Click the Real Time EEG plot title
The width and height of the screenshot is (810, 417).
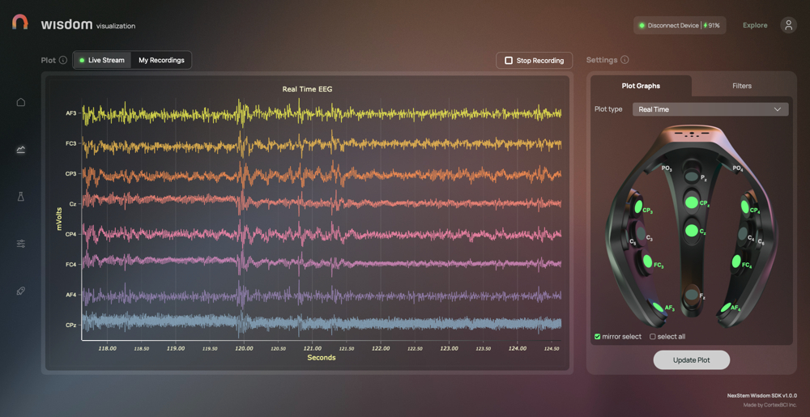(x=307, y=89)
